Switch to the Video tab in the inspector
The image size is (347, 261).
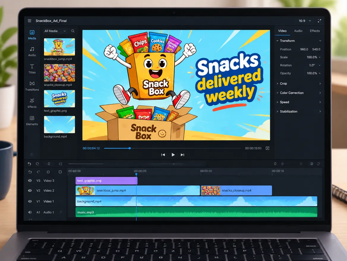(x=282, y=31)
